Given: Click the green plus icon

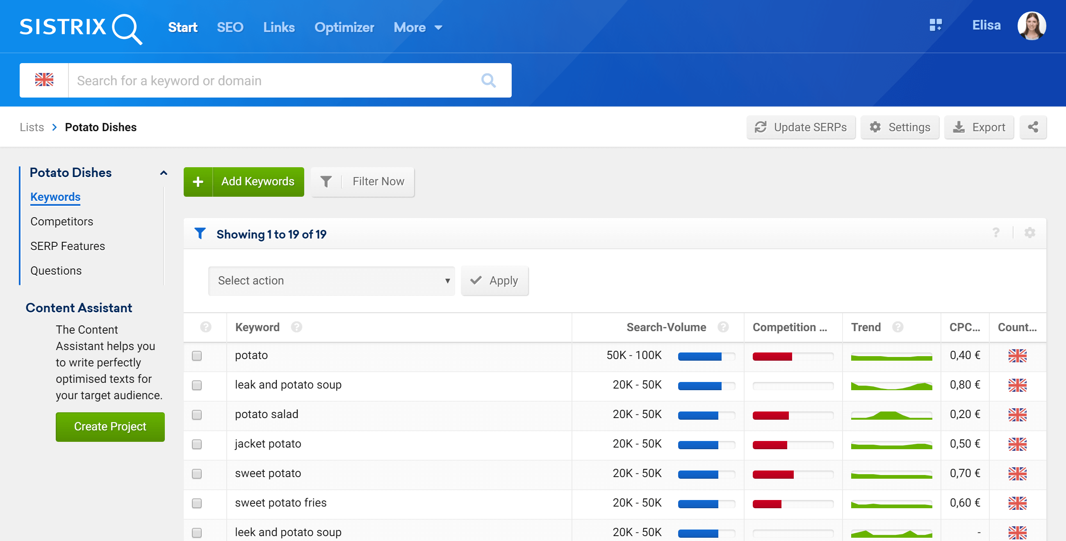Looking at the screenshot, I should click(x=198, y=182).
